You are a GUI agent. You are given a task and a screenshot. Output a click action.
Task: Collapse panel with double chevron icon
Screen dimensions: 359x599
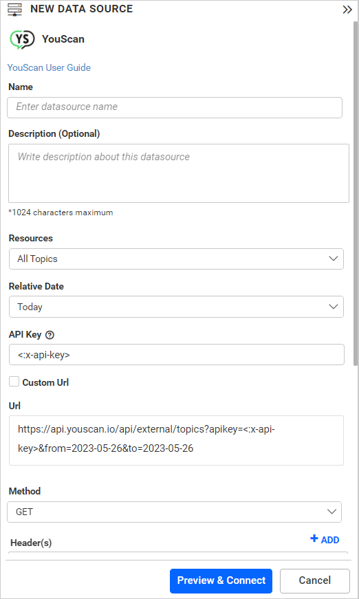347,10
